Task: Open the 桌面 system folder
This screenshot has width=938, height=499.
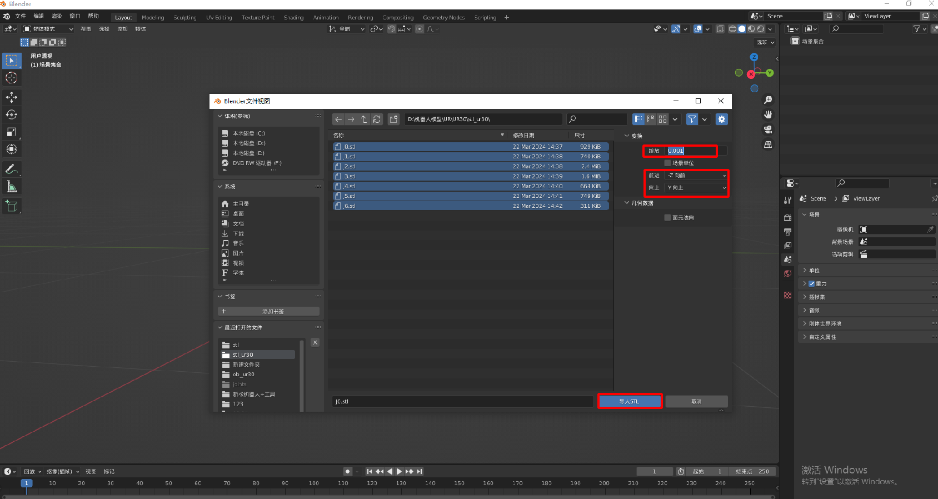Action: [238, 214]
